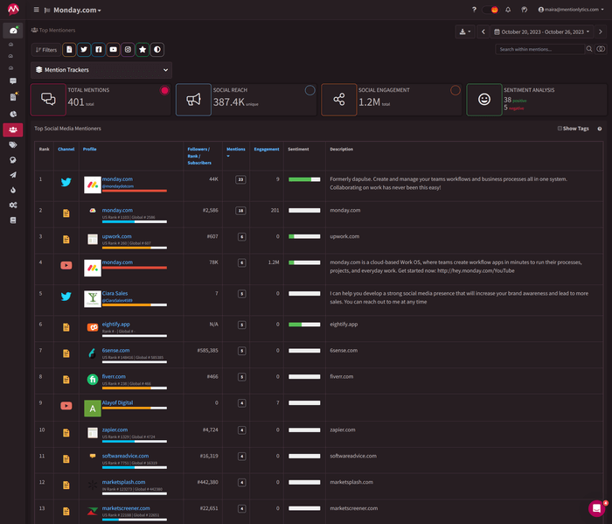Open the hamburger menu icon

click(x=37, y=10)
